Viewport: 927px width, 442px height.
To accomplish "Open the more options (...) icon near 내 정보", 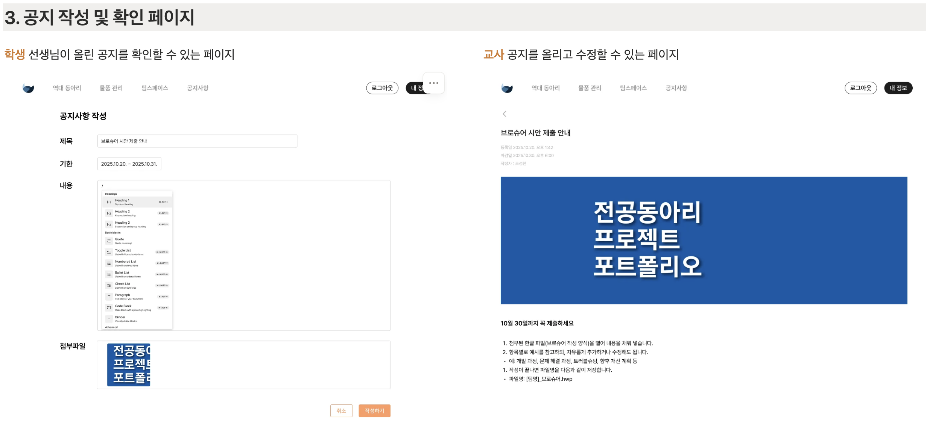I will (x=435, y=83).
